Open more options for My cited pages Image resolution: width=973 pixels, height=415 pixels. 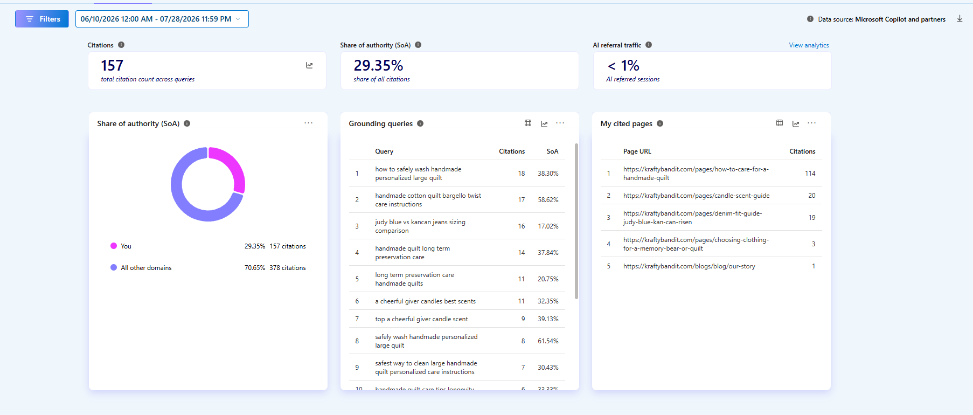pyautogui.click(x=812, y=123)
